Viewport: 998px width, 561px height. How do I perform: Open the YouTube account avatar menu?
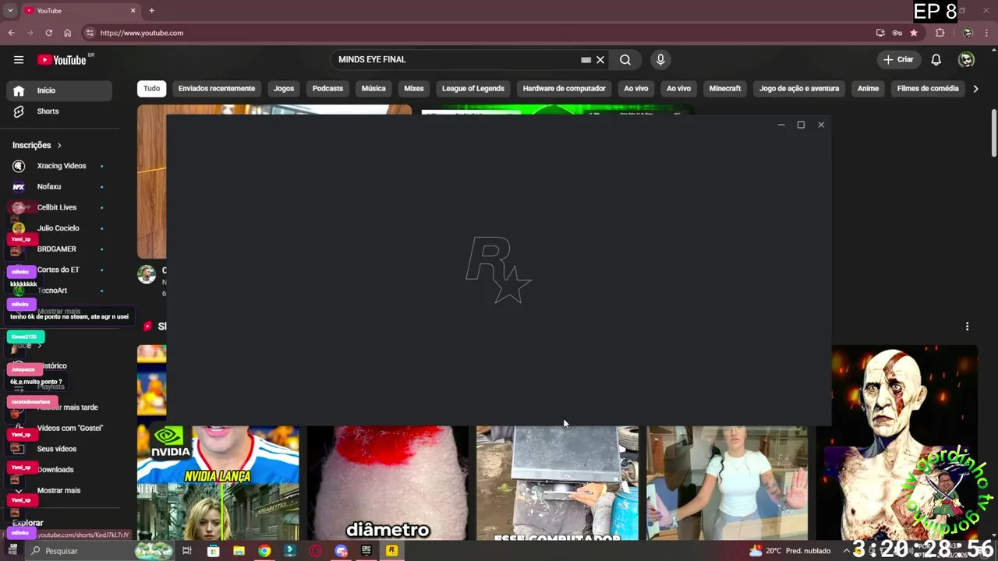click(x=966, y=60)
